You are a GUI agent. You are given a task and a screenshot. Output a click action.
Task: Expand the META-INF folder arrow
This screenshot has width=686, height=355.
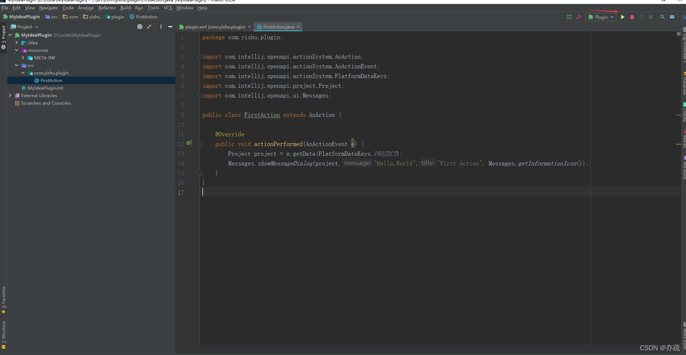pyautogui.click(x=23, y=58)
